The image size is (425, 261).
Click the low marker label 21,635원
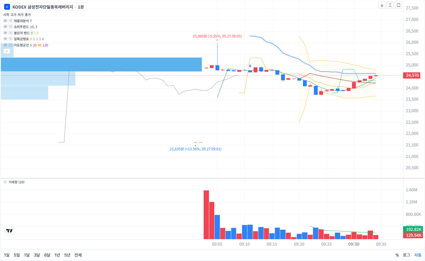click(195, 149)
